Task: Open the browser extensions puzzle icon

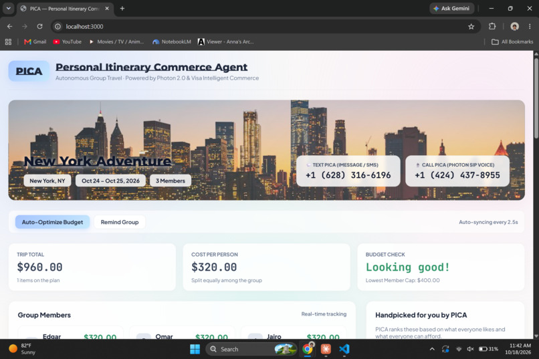Action: (492, 27)
